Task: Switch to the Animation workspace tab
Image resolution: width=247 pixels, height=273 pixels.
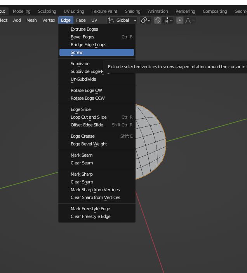Action: pos(158,11)
